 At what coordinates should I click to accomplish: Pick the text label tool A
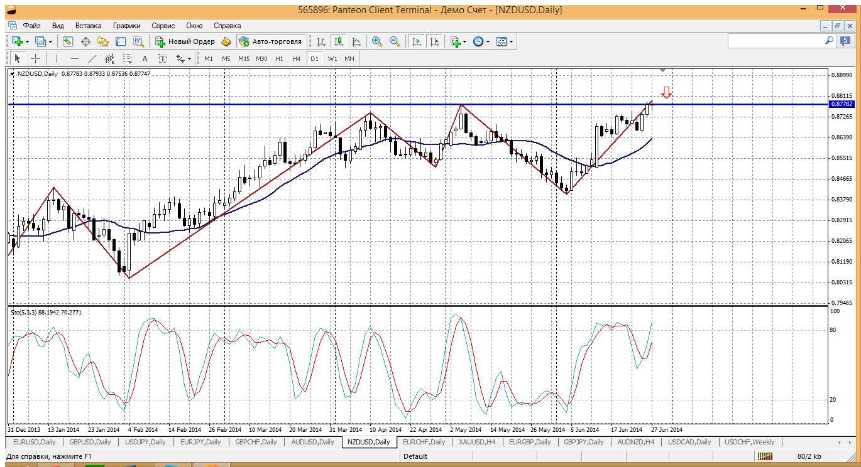point(145,58)
